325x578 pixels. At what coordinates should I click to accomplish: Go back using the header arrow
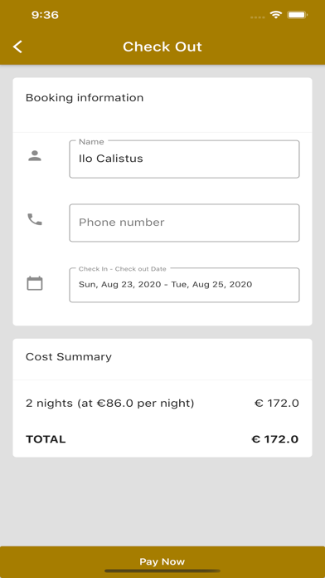pyautogui.click(x=17, y=47)
